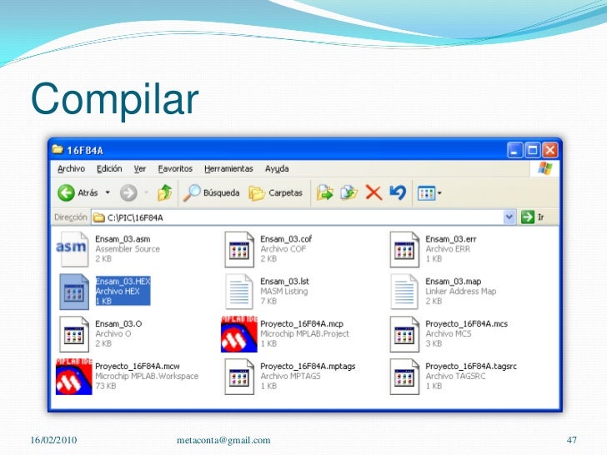Click the file name Ensam_03.map
Screen dimensions: 607x455
454,282
